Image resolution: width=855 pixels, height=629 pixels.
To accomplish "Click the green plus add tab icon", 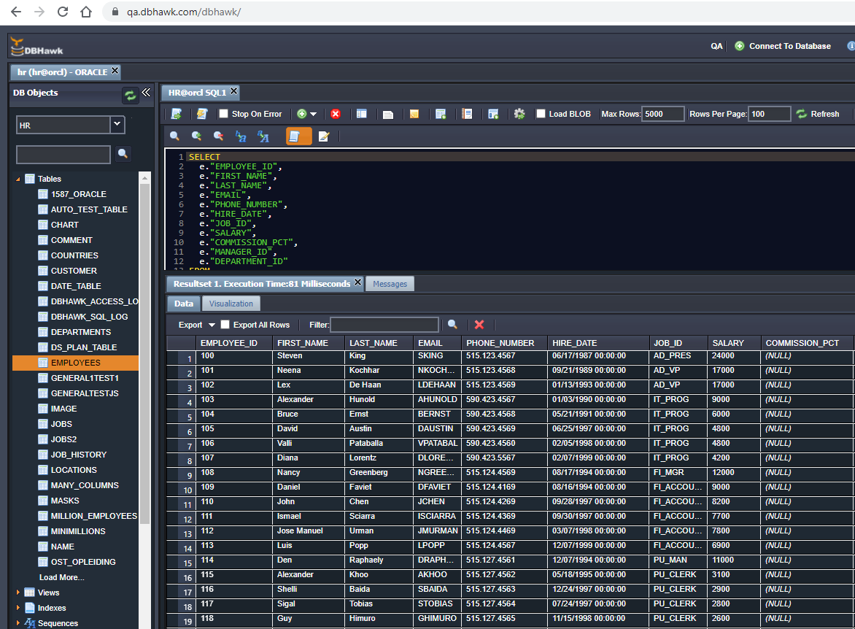I will click(301, 114).
